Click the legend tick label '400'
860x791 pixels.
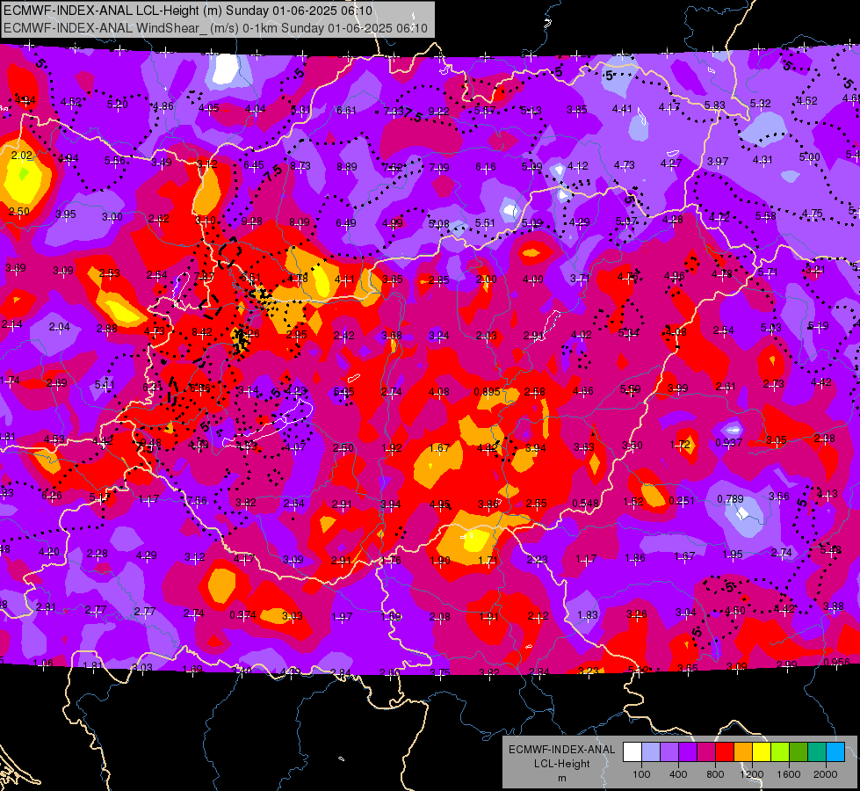(678, 774)
